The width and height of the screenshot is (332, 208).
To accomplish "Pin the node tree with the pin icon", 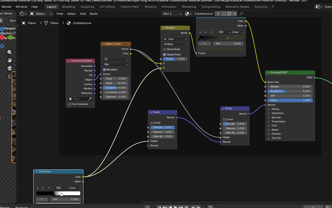I will [x=241, y=14].
